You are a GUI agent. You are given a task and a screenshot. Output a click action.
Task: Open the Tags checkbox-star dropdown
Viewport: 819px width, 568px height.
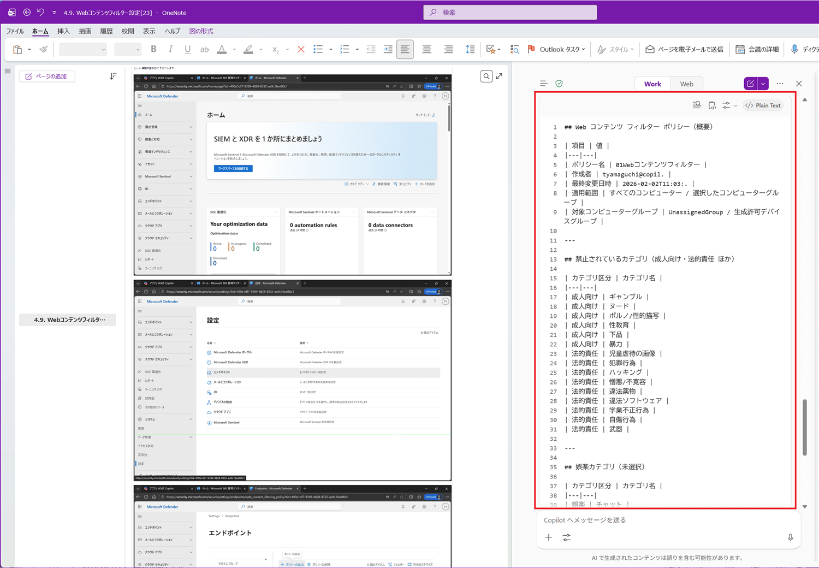point(493,49)
